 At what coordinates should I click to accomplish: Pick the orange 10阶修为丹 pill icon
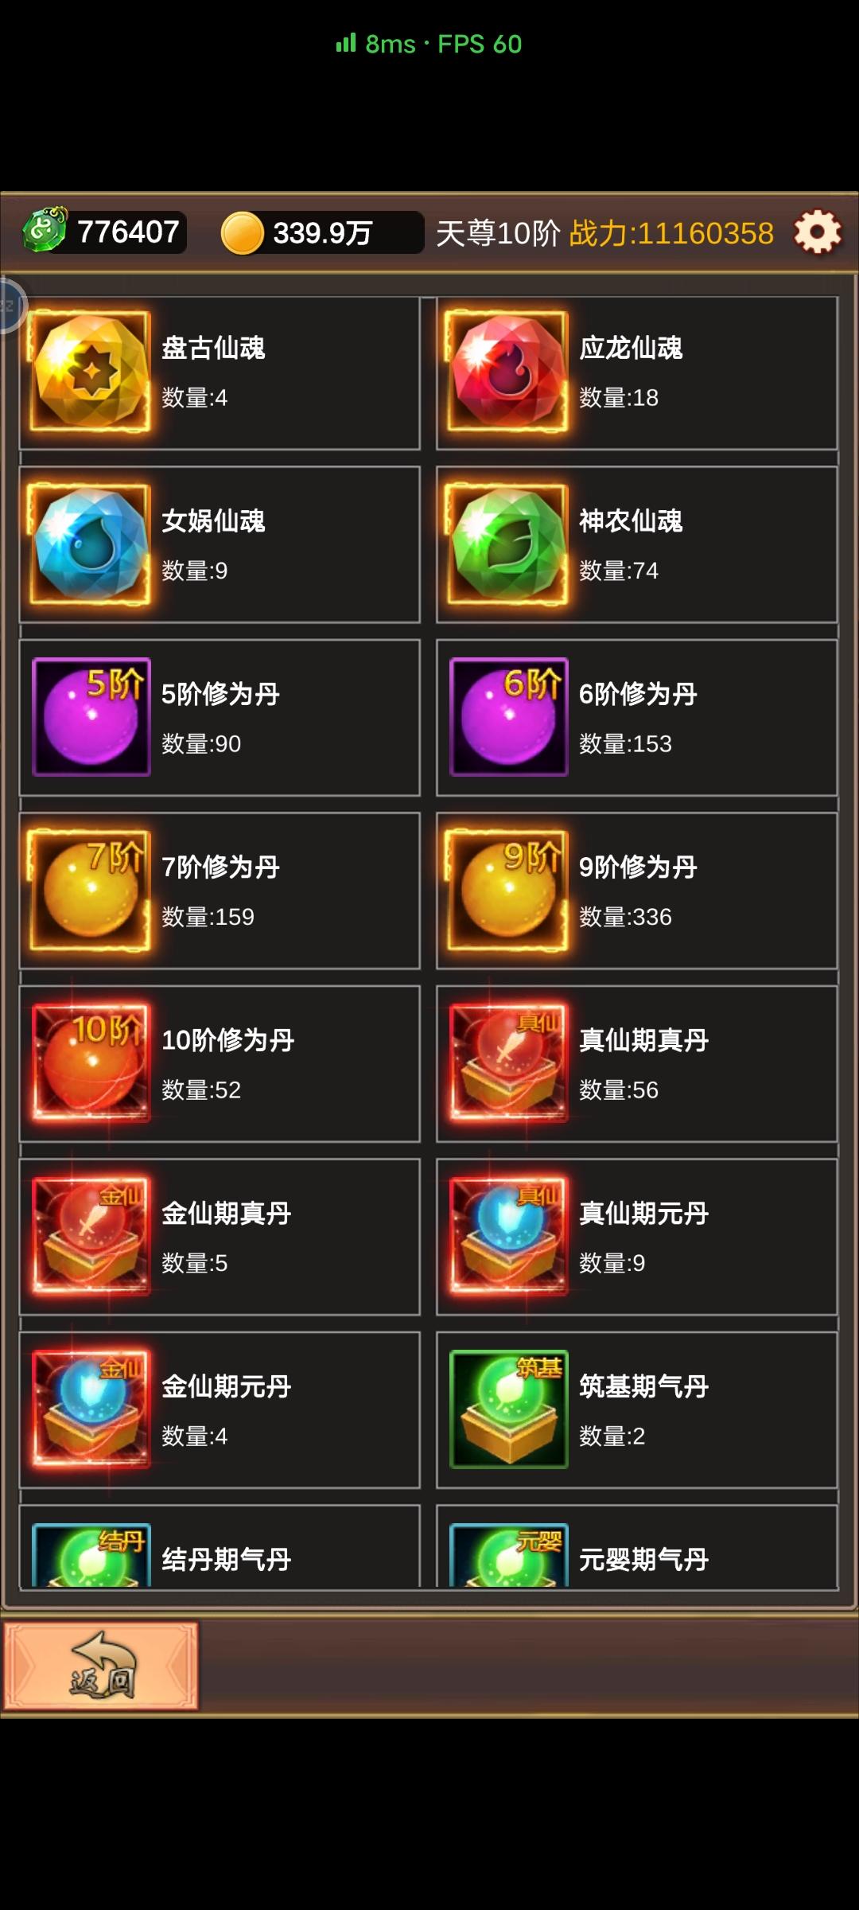(91, 1063)
